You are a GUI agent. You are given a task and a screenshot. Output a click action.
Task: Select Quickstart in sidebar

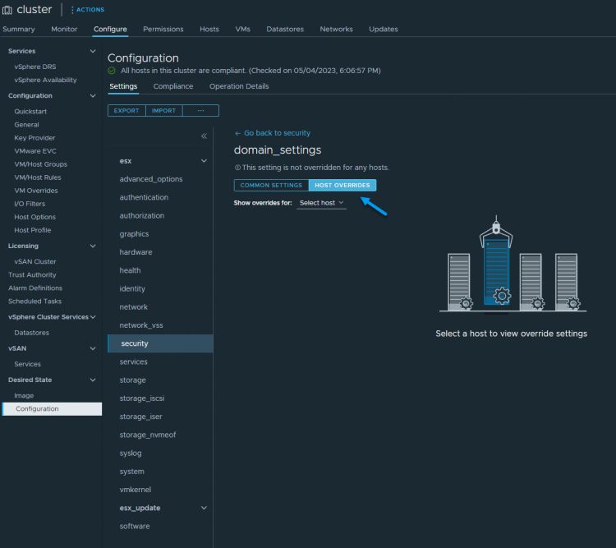[30, 112]
